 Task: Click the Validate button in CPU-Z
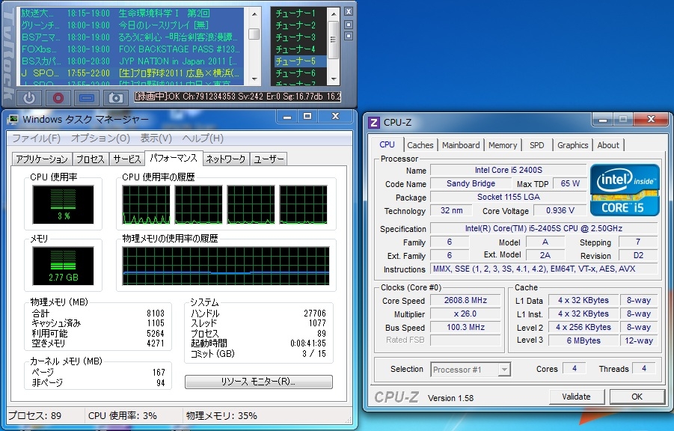click(x=576, y=397)
